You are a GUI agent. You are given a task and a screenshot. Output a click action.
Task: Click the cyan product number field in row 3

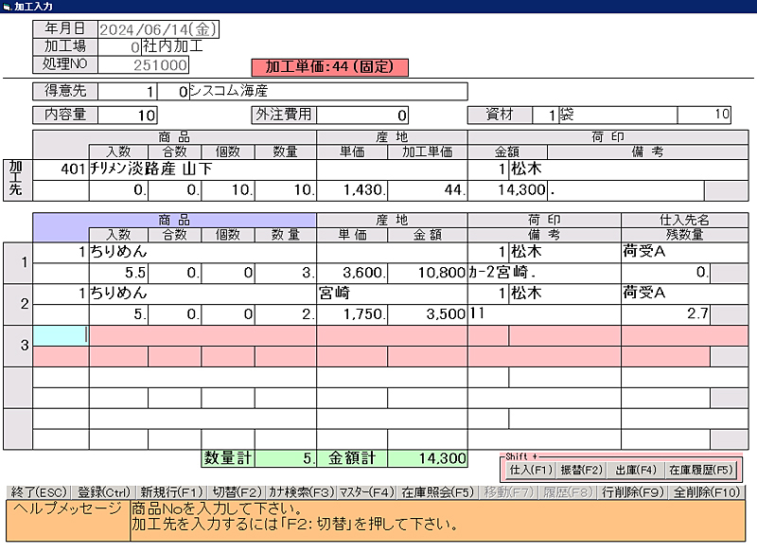[61, 334]
